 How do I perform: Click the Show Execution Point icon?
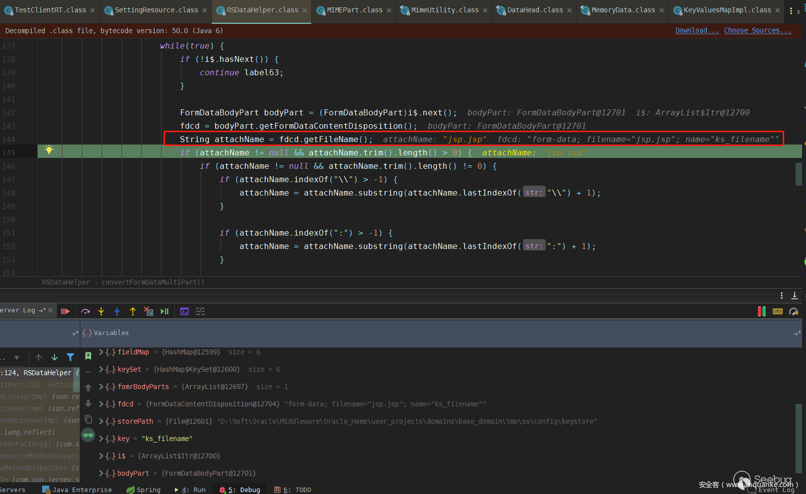click(65, 311)
